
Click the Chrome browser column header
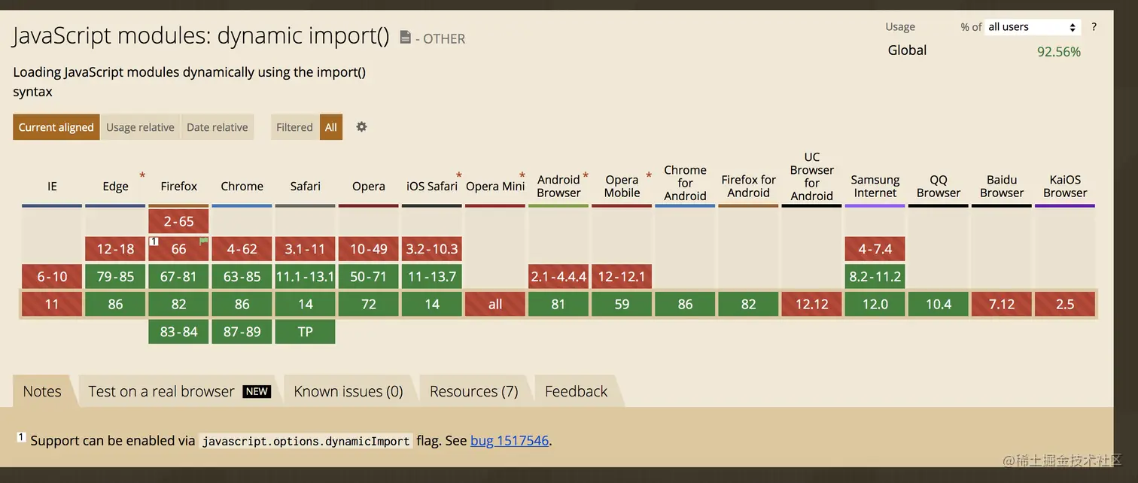tap(242, 187)
